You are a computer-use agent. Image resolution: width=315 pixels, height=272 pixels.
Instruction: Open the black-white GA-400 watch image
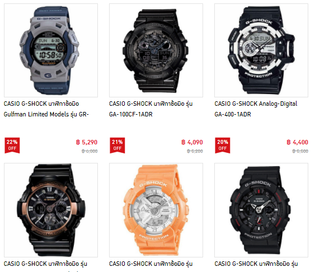(x=261, y=50)
